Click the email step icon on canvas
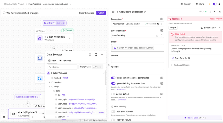223x123 pixels. tap(40, 58)
